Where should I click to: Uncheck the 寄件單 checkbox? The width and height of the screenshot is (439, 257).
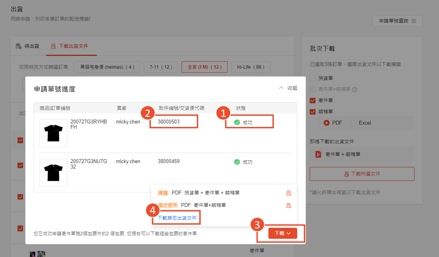point(313,101)
